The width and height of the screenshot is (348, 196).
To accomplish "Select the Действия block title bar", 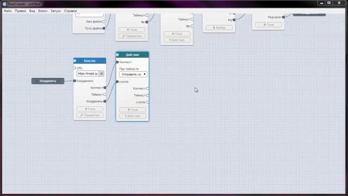I will (132, 54).
